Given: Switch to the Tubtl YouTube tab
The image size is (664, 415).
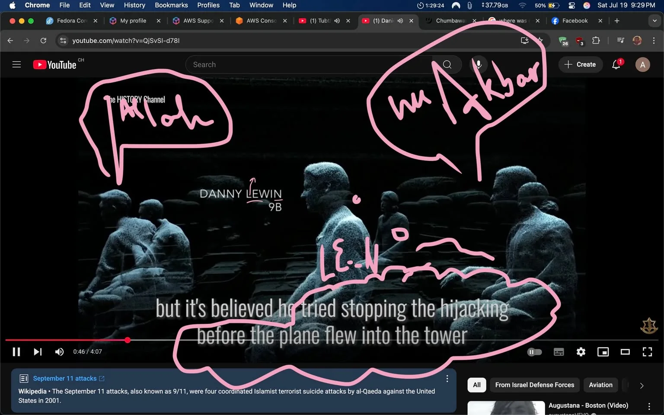Looking at the screenshot, I should [319, 20].
